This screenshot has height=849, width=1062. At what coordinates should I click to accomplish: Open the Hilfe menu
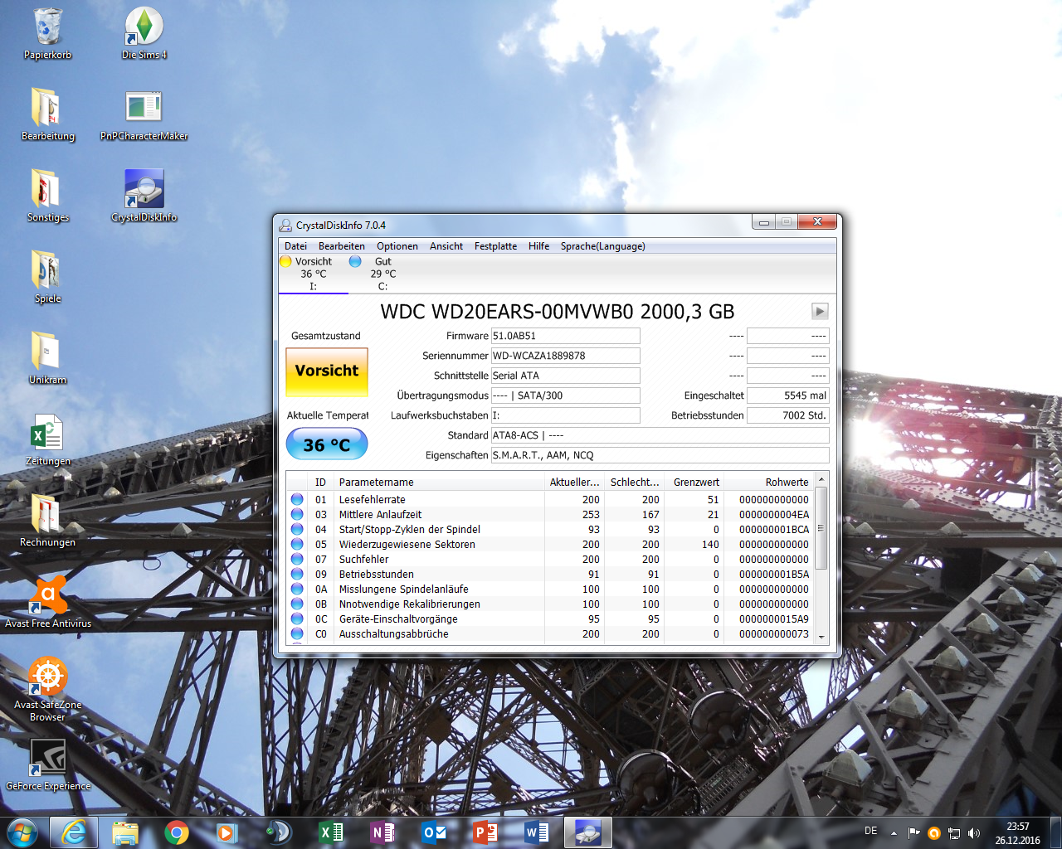click(538, 246)
